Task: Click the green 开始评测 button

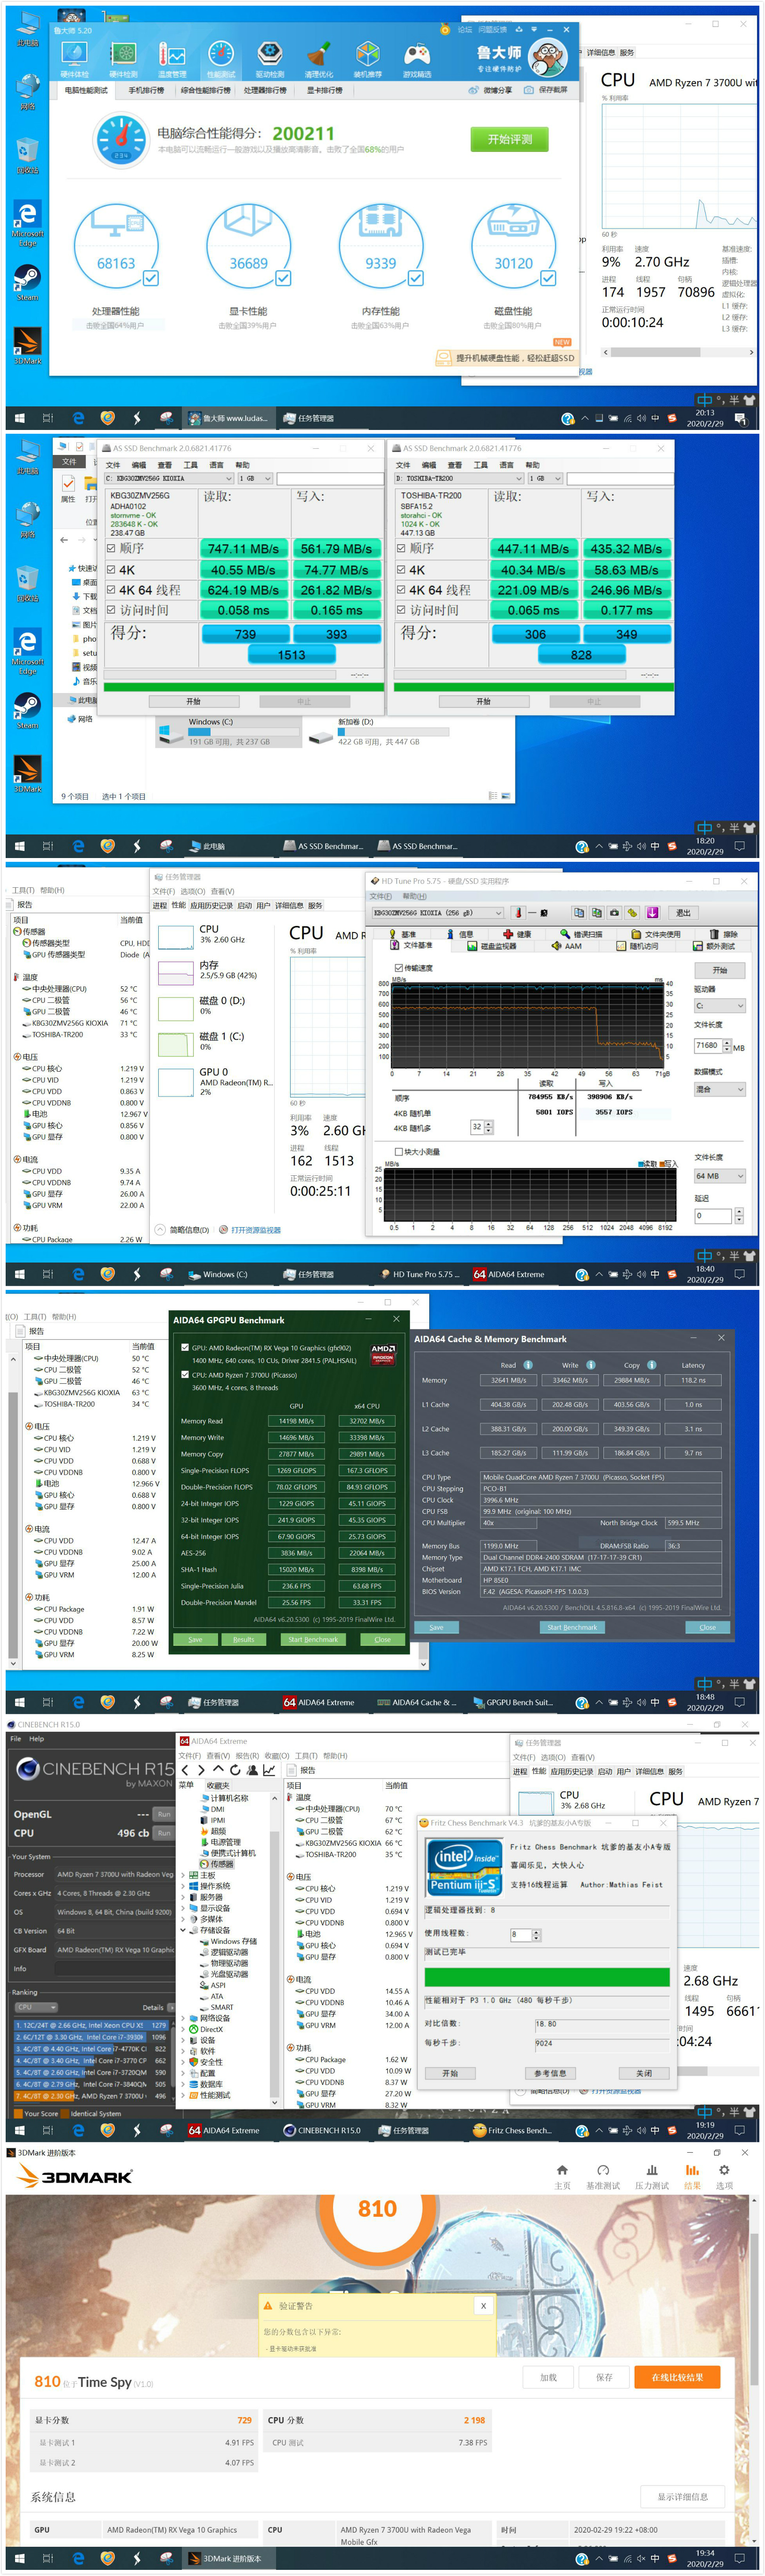Action: click(509, 139)
